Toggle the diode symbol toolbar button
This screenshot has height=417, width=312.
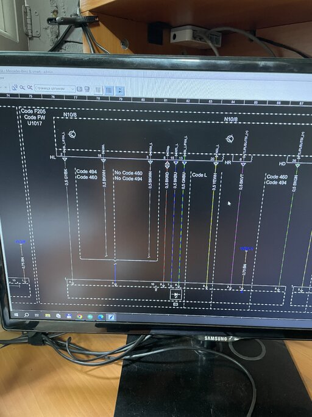tap(120, 91)
